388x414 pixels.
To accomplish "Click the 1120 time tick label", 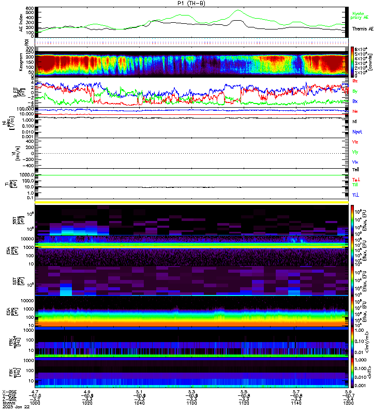I will [244, 403].
